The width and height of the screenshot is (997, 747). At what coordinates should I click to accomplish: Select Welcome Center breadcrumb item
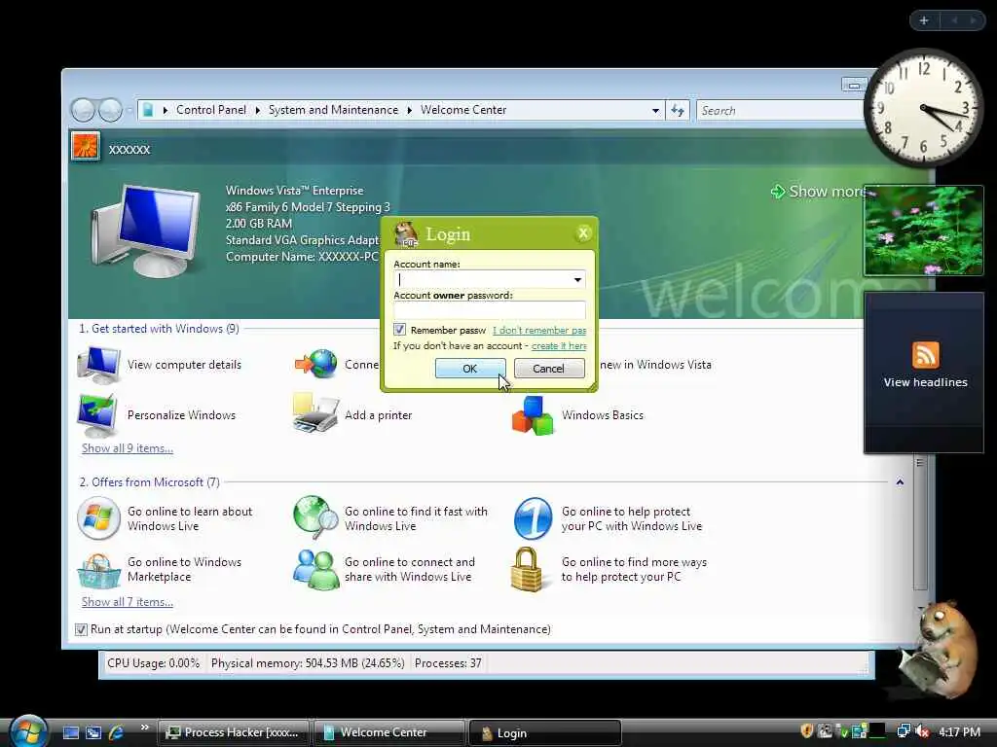click(x=463, y=110)
